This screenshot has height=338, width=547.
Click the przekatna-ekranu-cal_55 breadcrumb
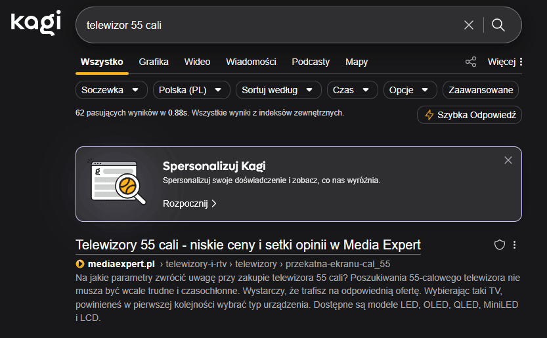[x=338, y=264]
